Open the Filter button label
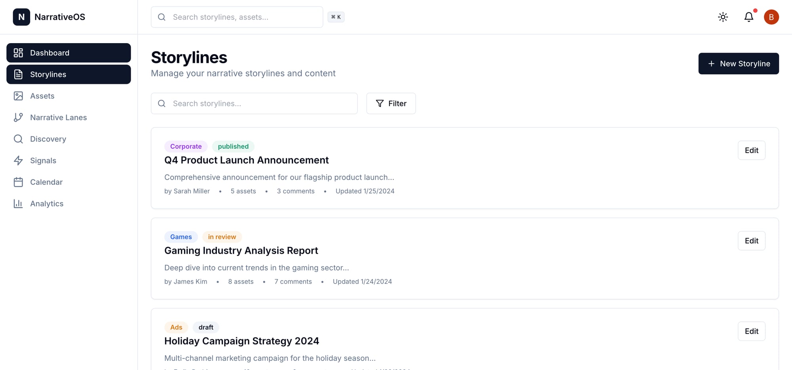 [x=397, y=103]
